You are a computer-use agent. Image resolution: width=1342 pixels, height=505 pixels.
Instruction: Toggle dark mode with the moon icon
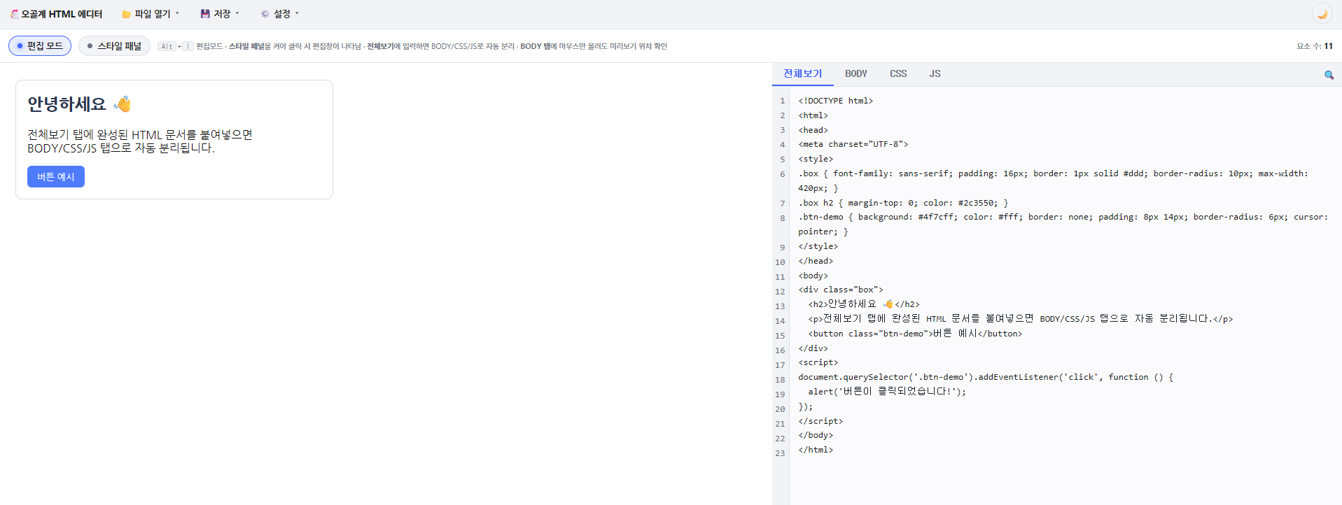click(1322, 14)
